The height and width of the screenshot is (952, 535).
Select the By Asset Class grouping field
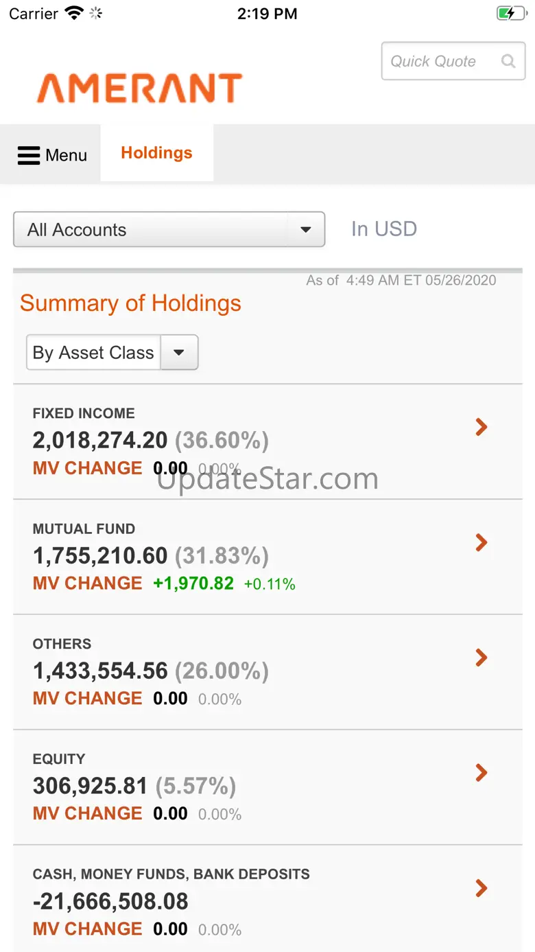pyautogui.click(x=93, y=353)
